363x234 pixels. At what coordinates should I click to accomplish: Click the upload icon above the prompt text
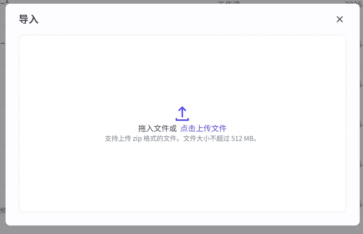click(x=182, y=113)
